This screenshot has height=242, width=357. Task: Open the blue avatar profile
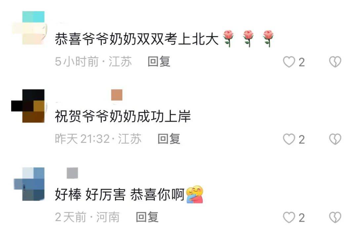coord(29,184)
